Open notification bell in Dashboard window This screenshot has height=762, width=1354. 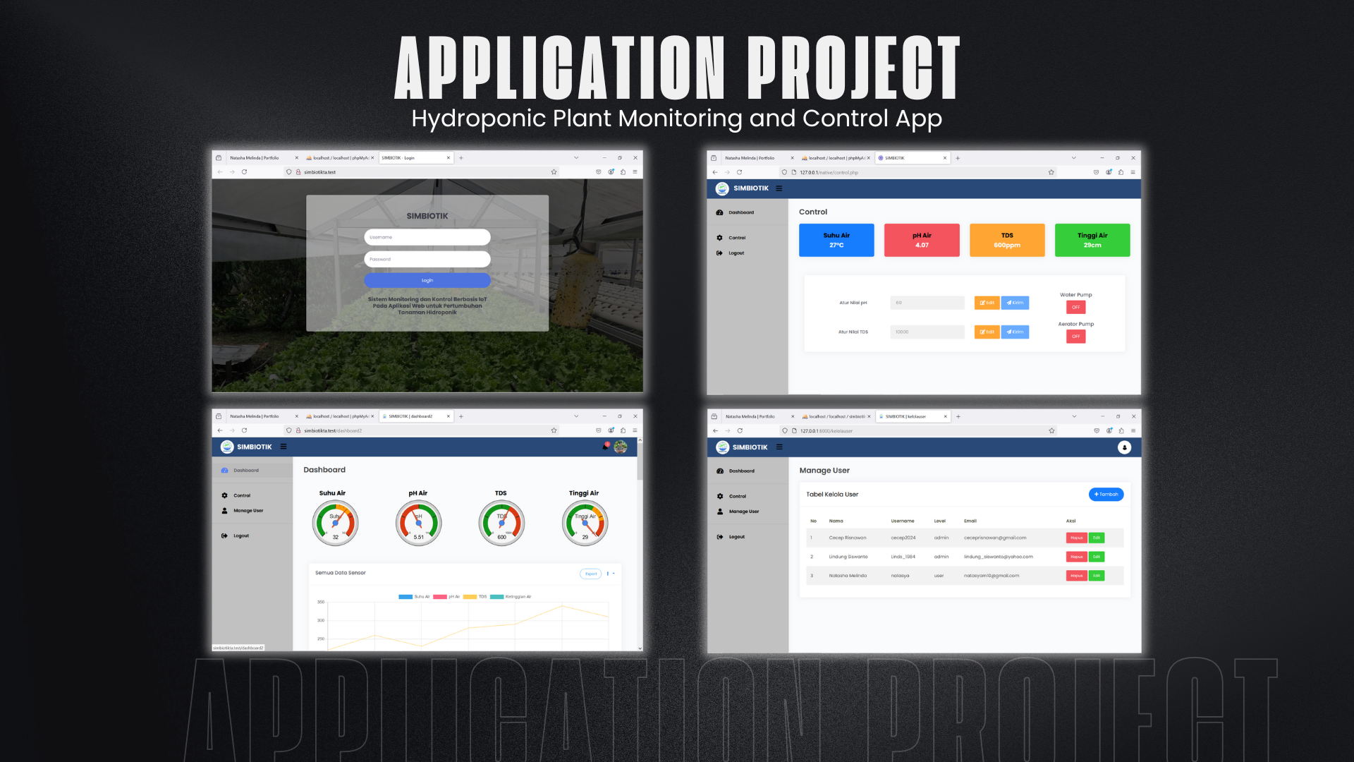606,446
